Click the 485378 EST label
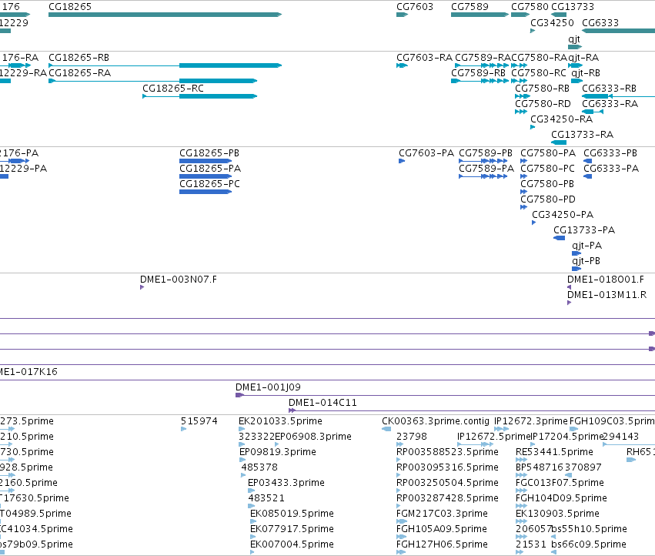Screen dimensions: 655x556 pos(259,467)
